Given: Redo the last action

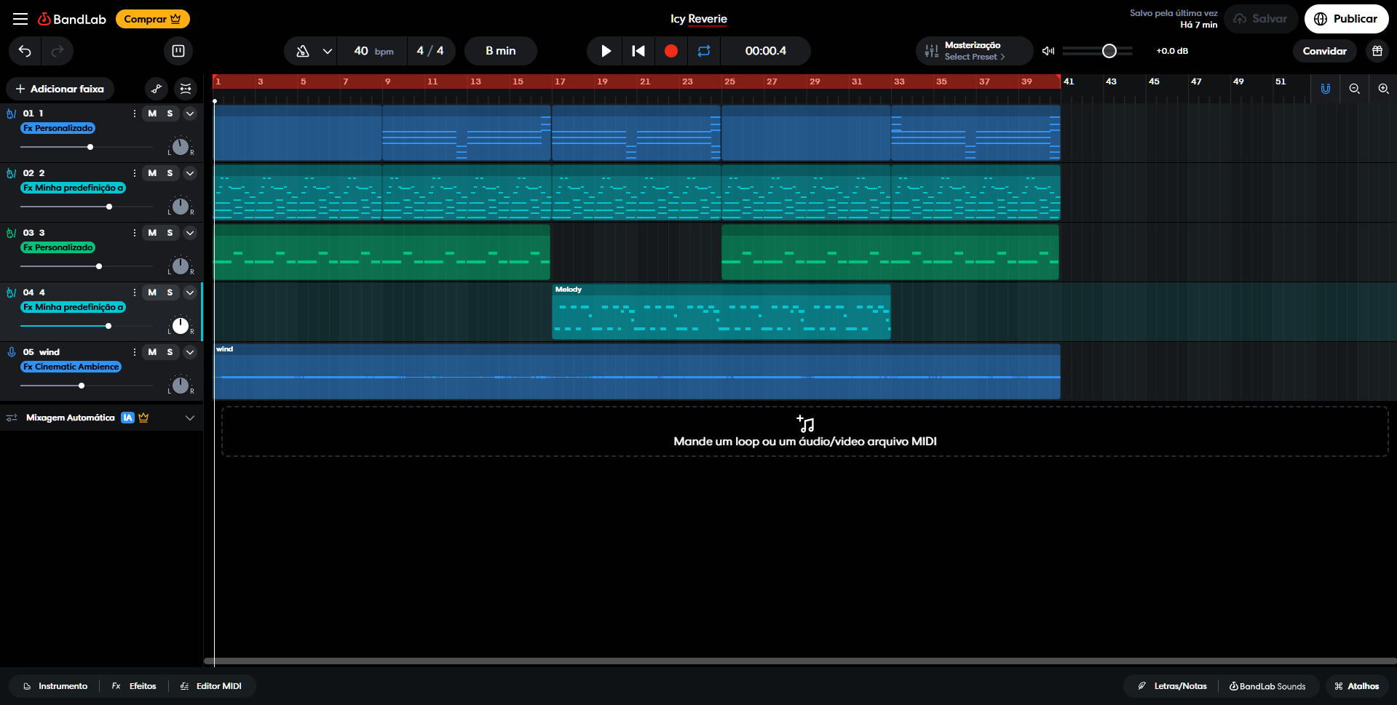Looking at the screenshot, I should pos(58,51).
